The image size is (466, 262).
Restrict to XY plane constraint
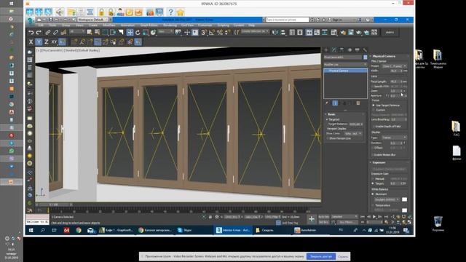click(54, 42)
